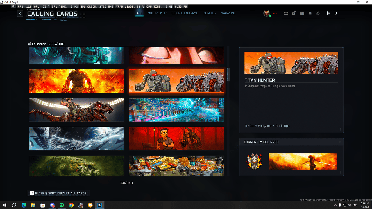372x209 pixels.
Task: Click the filter key icon beside Filter & Sort
Action: pyautogui.click(x=32, y=193)
